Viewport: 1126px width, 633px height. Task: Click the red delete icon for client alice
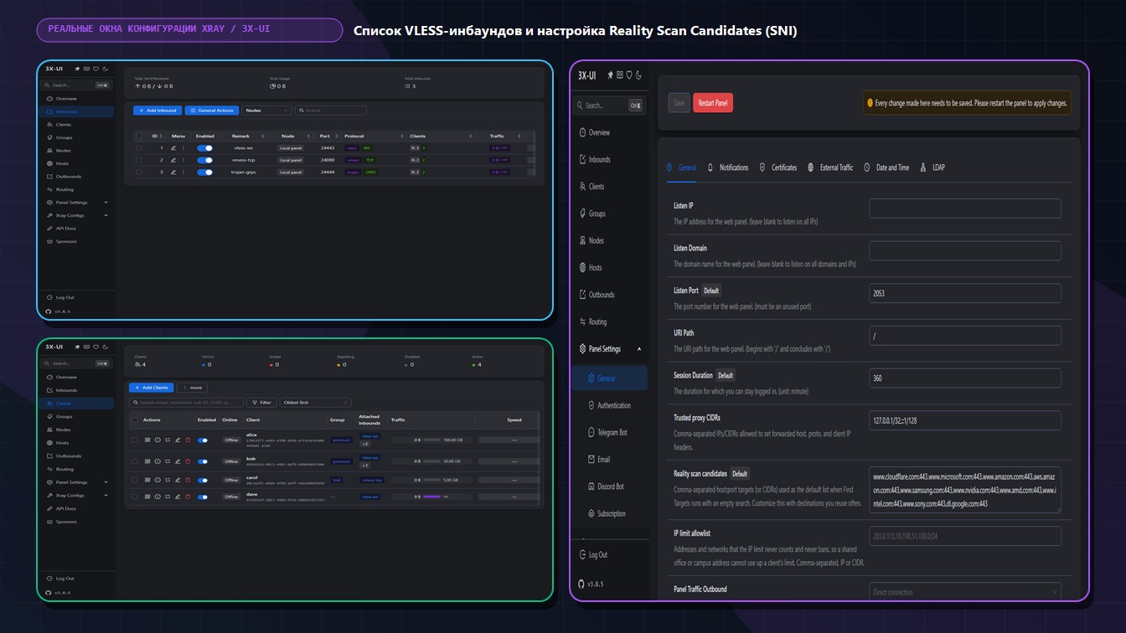pyautogui.click(x=188, y=440)
